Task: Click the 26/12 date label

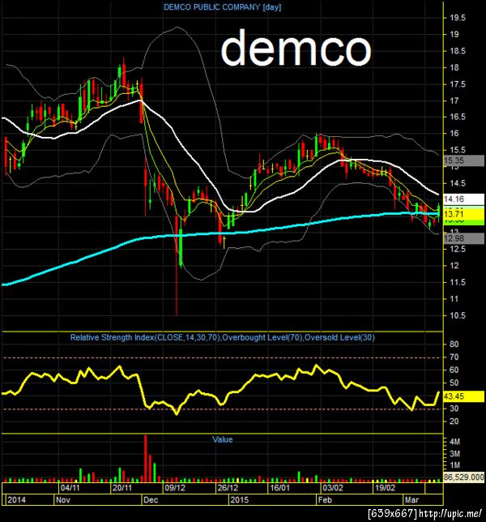Action: pos(228,488)
